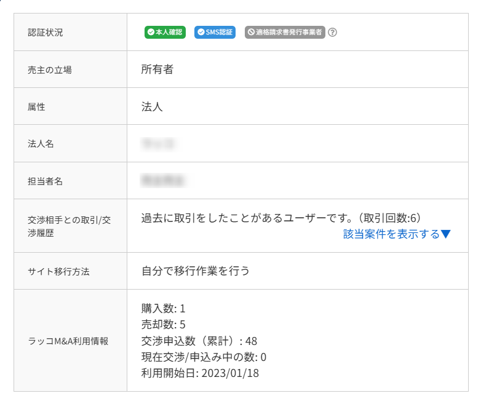The height and width of the screenshot is (404, 481).
Task: Click the 認証状況 row label
Action: pyautogui.click(x=46, y=33)
